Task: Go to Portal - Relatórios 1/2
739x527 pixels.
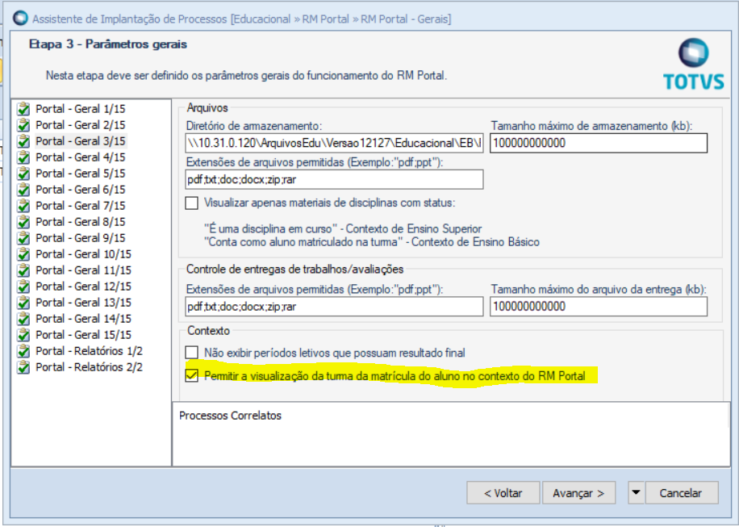Action: 89,351
